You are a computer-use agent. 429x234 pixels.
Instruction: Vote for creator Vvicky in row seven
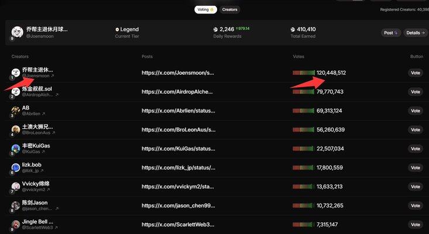click(415, 187)
